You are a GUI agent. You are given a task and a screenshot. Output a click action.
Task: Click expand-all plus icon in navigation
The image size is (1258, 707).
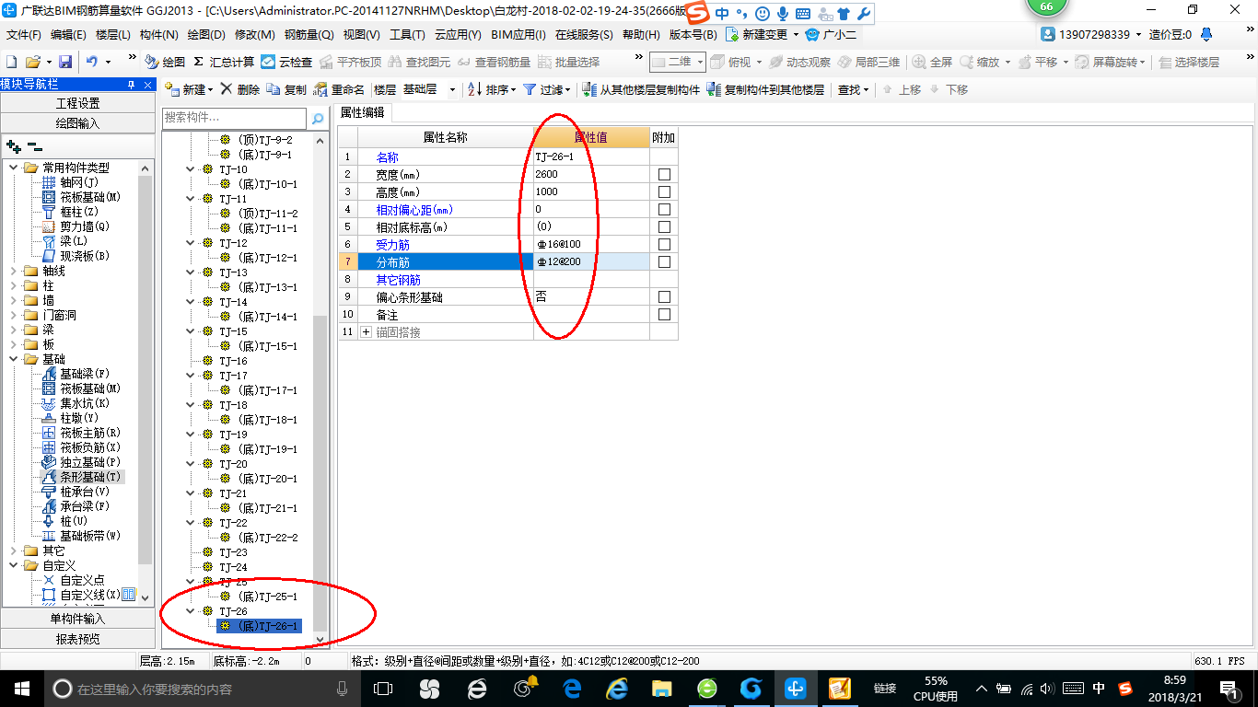13,145
